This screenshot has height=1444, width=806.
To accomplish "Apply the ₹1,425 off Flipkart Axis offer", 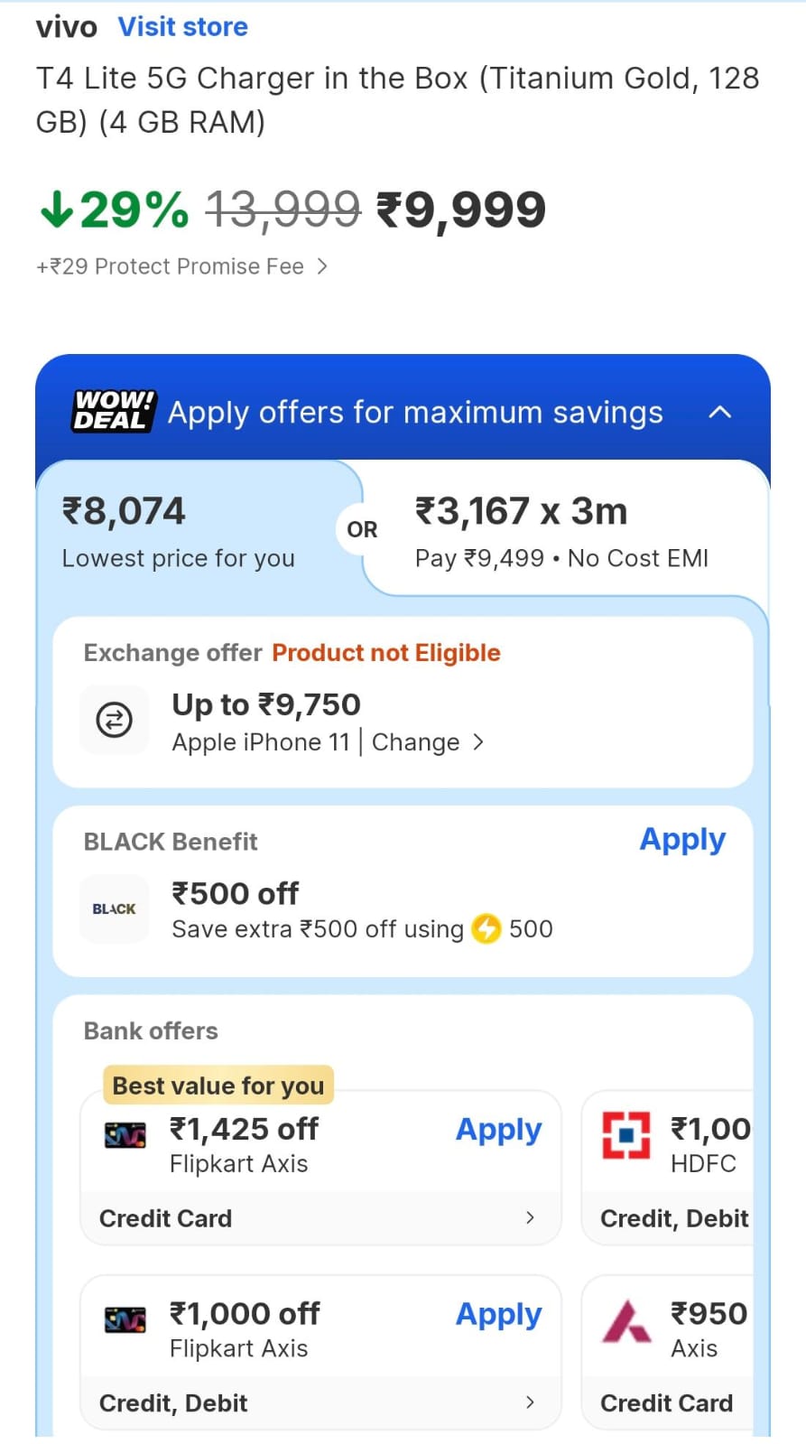I will (x=498, y=1130).
